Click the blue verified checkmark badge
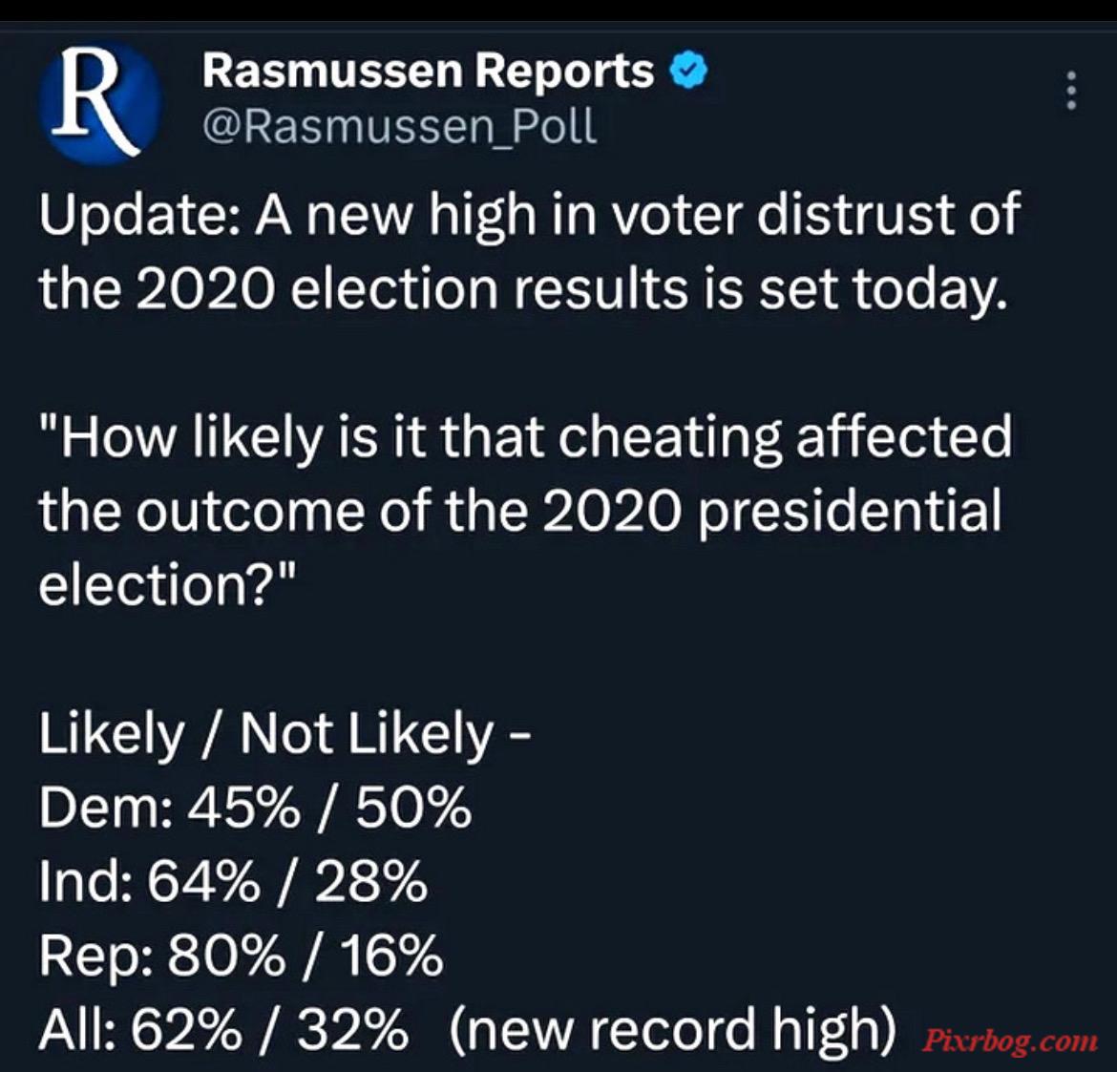This screenshot has height=1072, width=1117. (x=689, y=71)
